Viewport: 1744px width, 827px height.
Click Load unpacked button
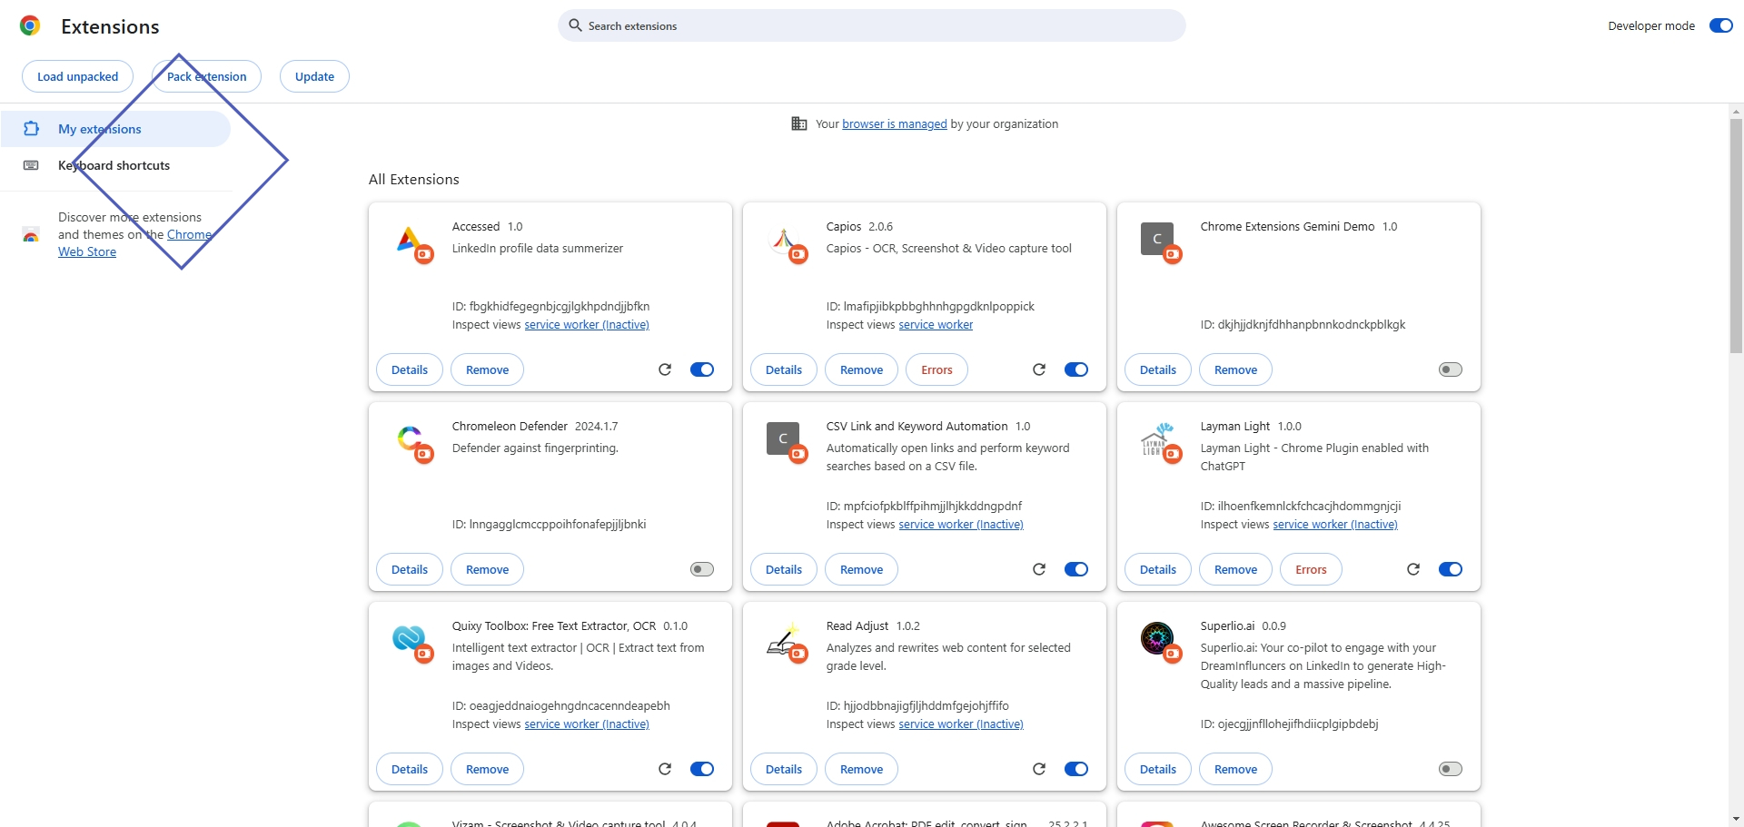tap(77, 76)
